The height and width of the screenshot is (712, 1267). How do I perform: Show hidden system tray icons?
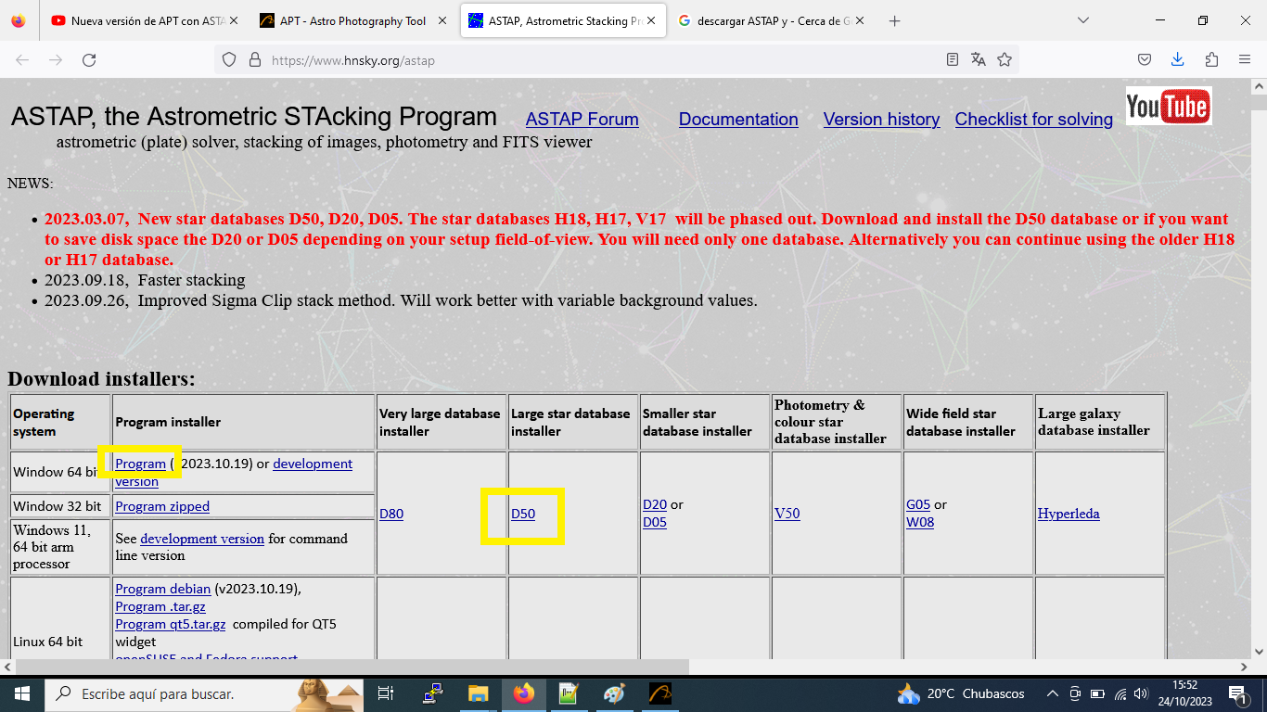pos(1053,693)
